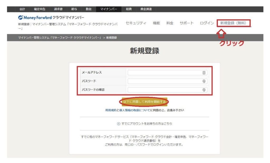Open the 確定申告 tab

(x=40, y=9)
